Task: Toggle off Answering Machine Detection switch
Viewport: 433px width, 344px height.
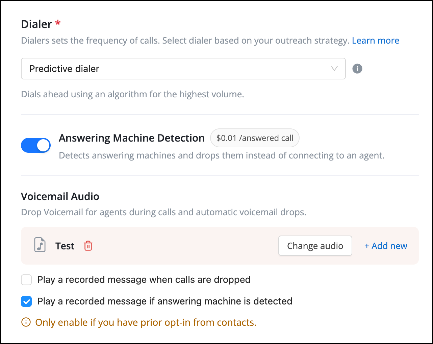Action: tap(36, 145)
